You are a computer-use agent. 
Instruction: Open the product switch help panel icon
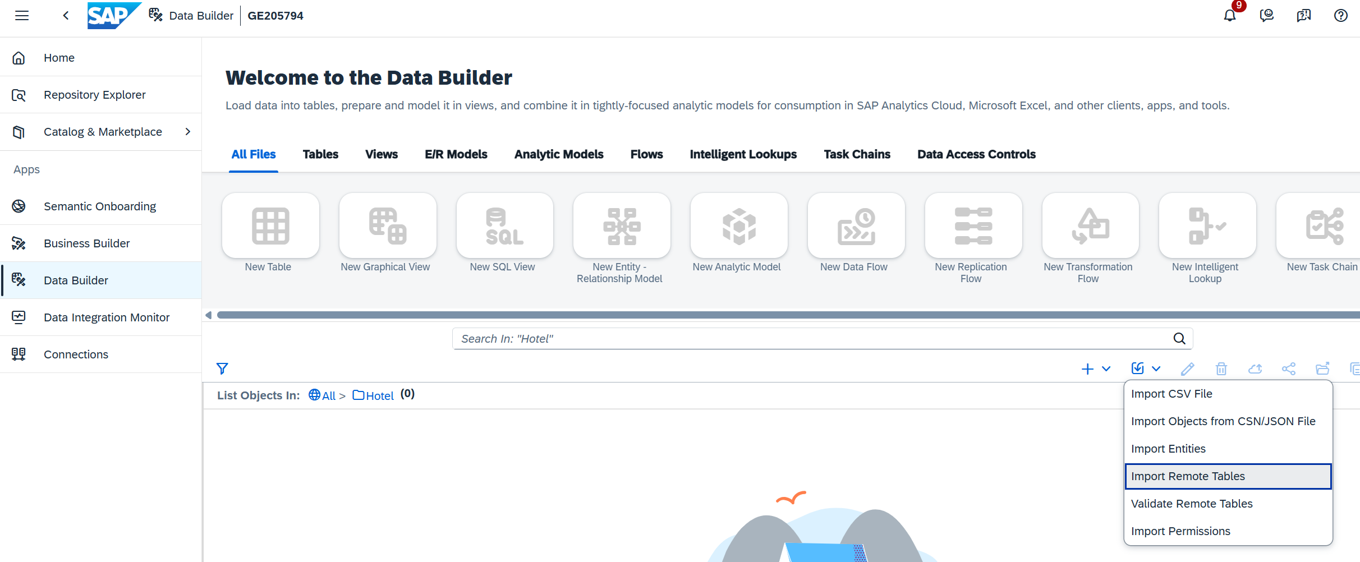pos(1304,16)
